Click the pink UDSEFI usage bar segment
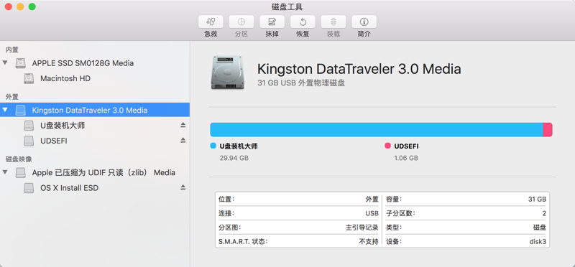 point(548,130)
